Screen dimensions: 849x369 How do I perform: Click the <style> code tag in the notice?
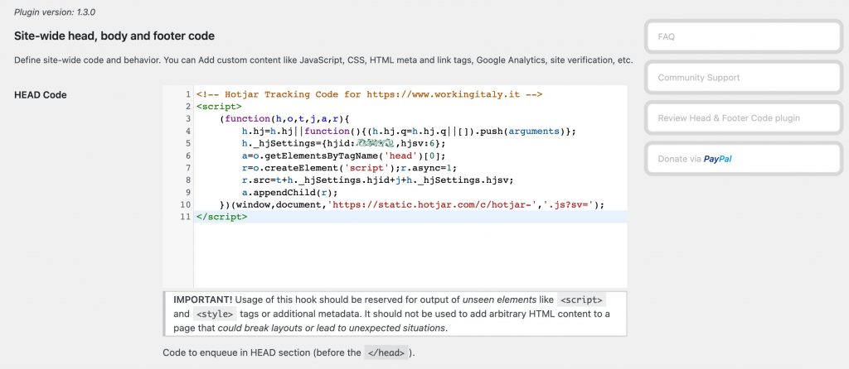coord(215,314)
